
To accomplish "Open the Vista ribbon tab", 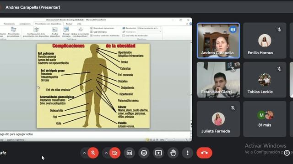I will coord(79,24).
